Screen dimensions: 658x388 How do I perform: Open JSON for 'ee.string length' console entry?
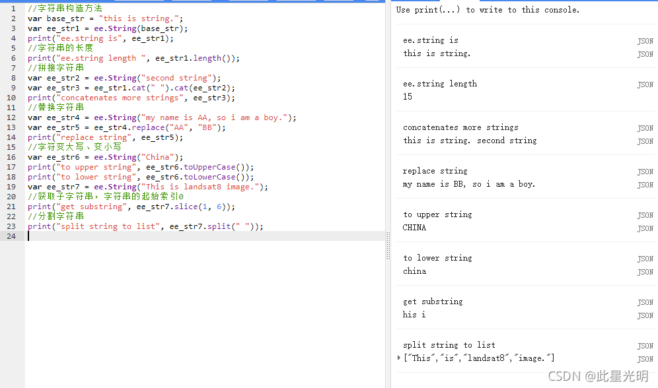645,84
